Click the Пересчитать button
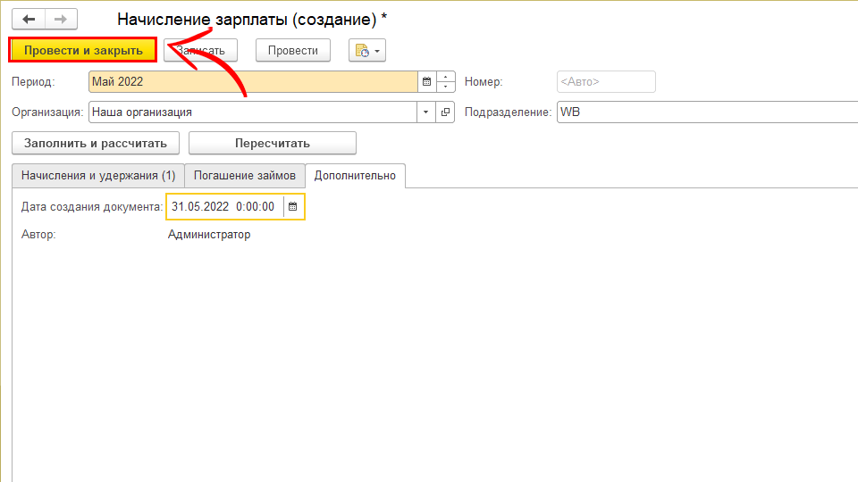Screen dimensions: 858x482 coord(272,143)
